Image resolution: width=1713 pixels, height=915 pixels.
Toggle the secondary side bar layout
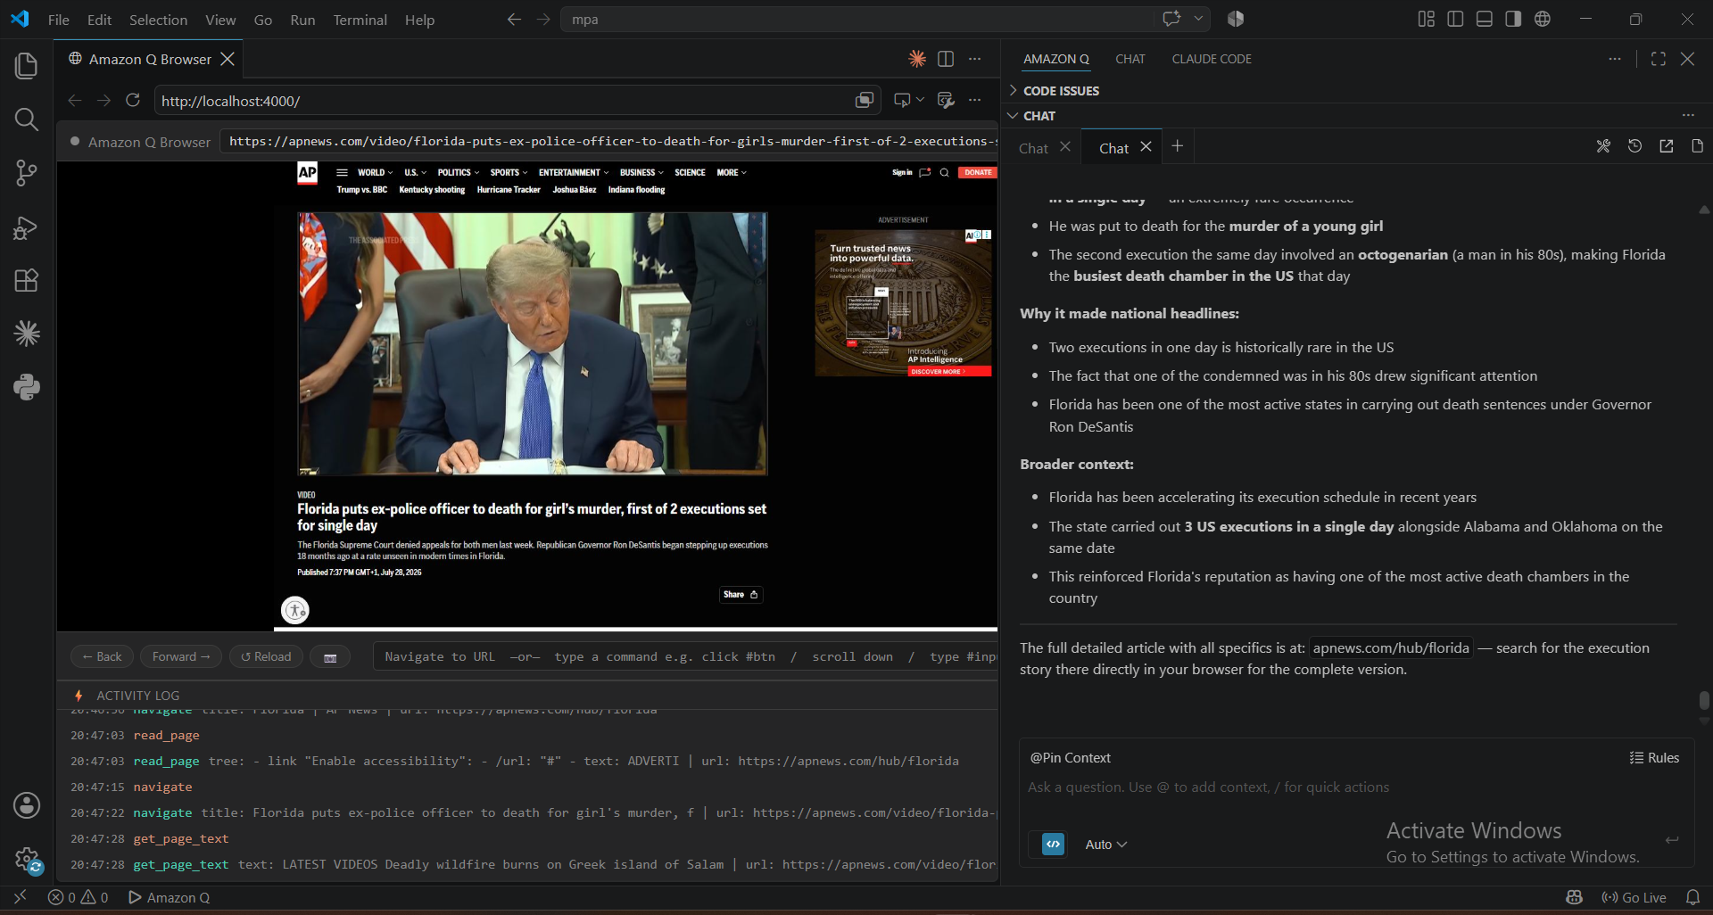pyautogui.click(x=1513, y=19)
